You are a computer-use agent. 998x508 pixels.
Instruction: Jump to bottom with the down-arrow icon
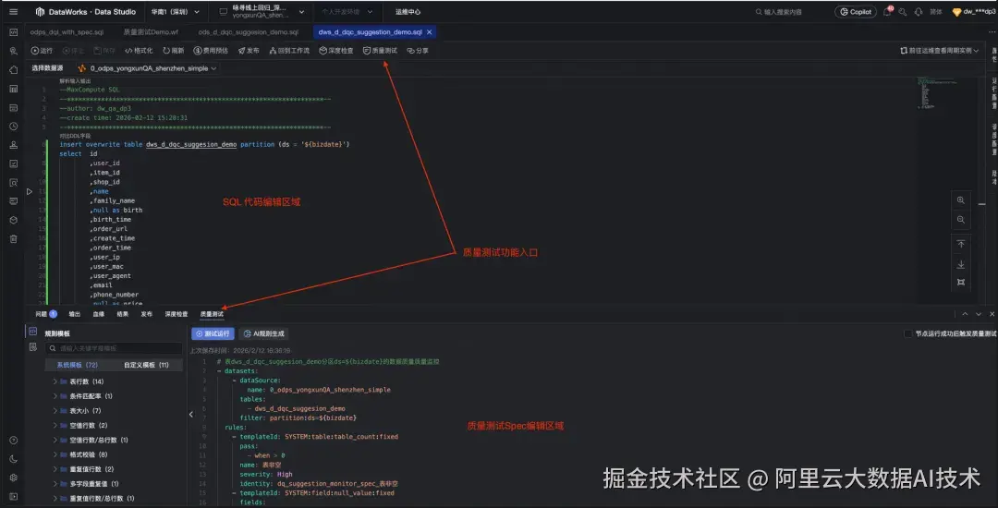point(961,264)
